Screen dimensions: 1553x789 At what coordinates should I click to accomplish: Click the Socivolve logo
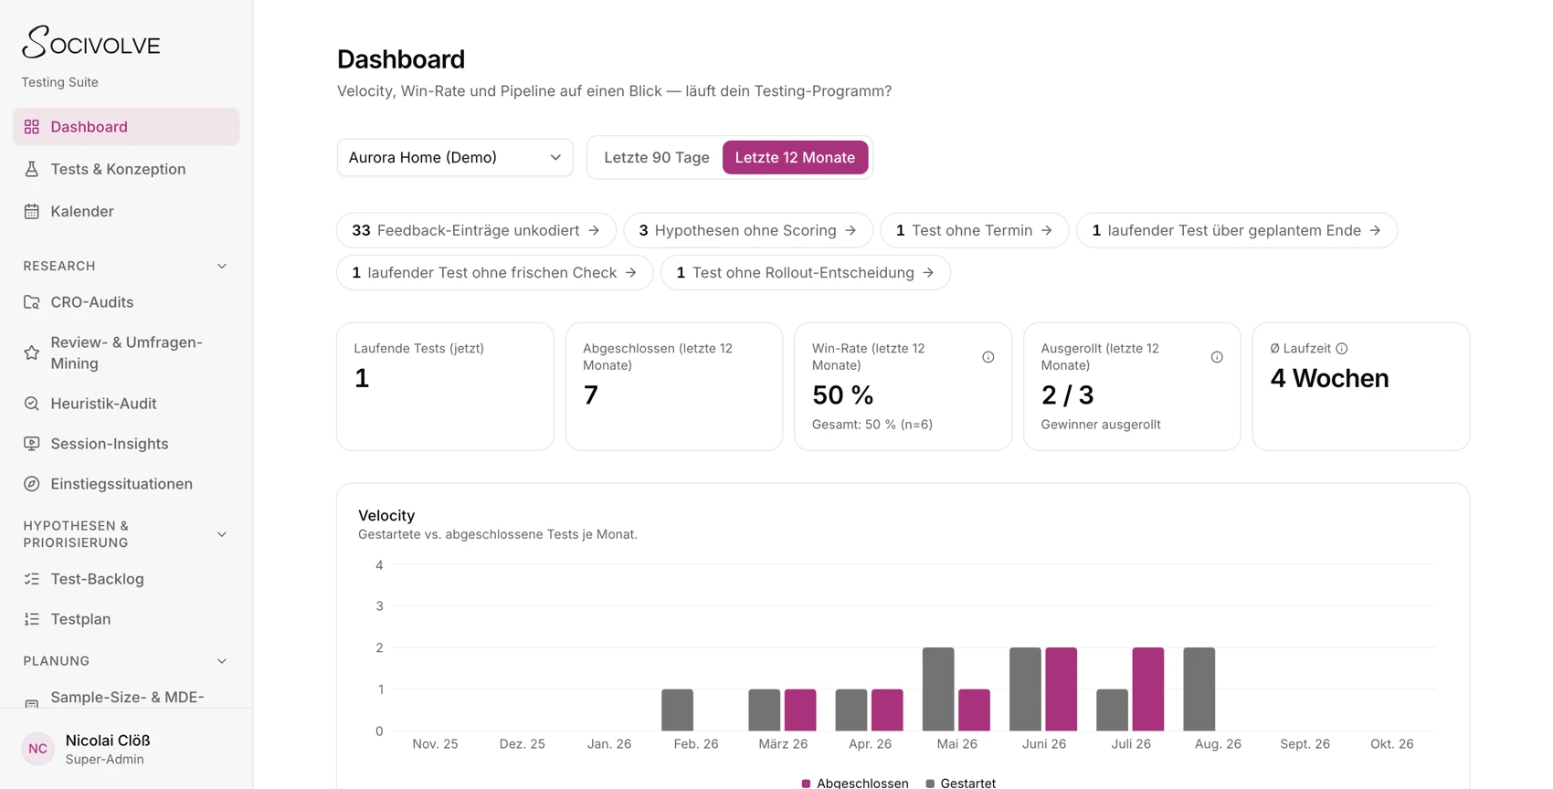(x=91, y=42)
